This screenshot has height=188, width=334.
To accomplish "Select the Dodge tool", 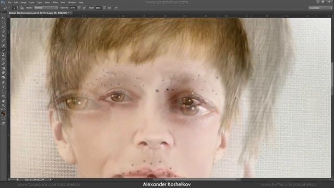I will 3,78.
